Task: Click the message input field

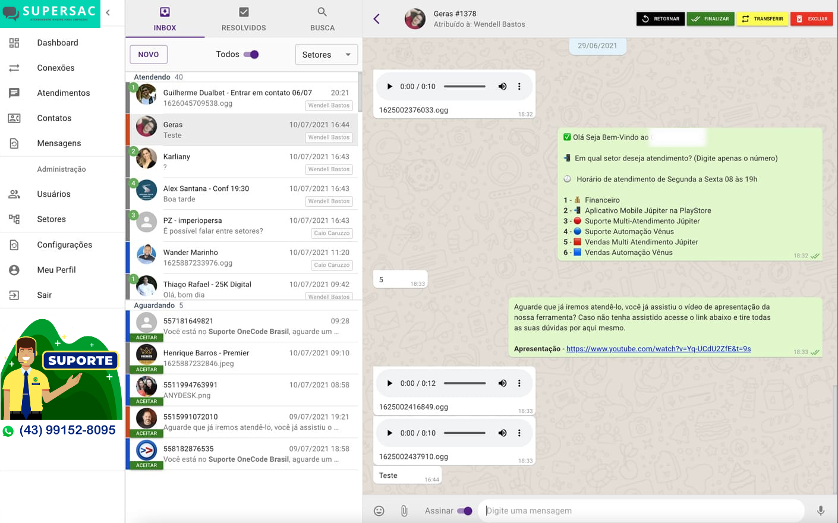Action: [641, 511]
